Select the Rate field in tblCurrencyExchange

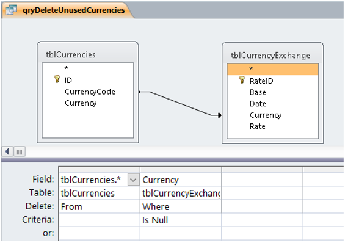coord(258,126)
